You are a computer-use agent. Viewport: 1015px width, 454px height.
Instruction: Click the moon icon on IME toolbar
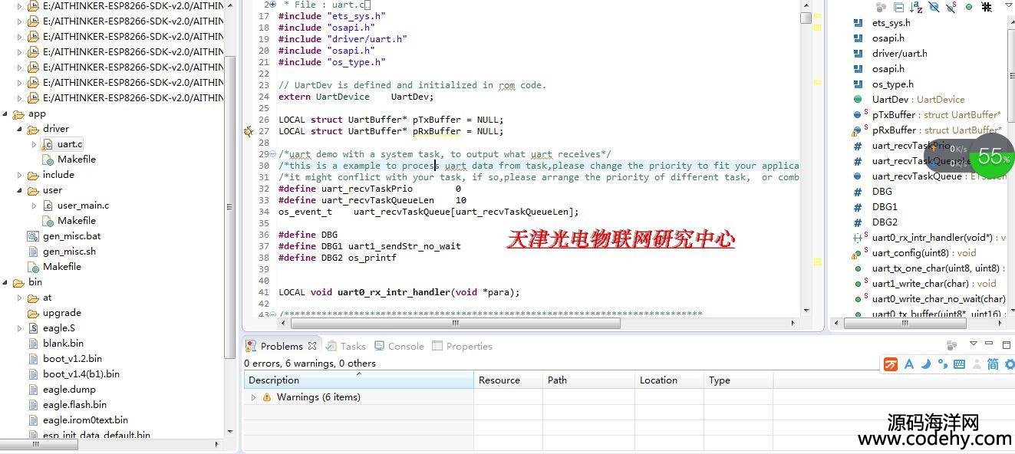pos(926,364)
